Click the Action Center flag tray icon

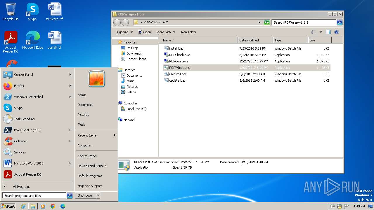(x=347, y=206)
